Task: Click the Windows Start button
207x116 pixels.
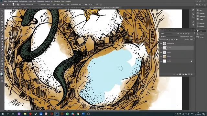Action: coord(2,114)
